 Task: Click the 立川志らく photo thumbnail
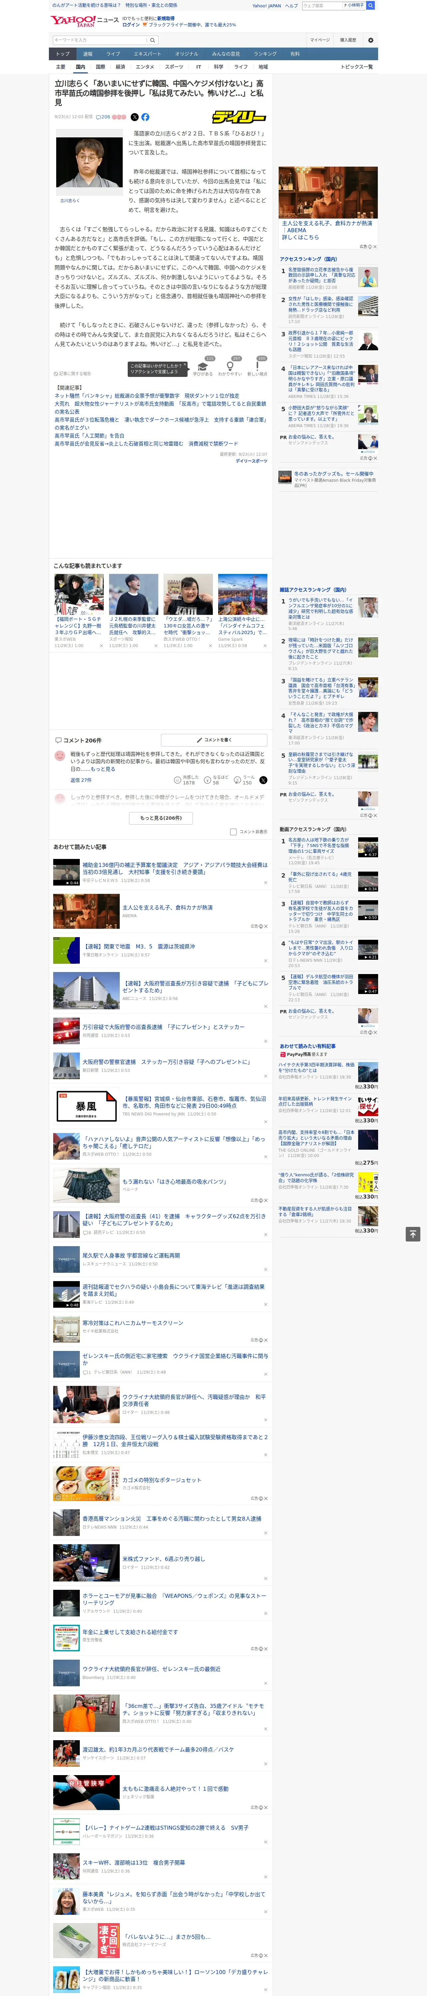89,162
